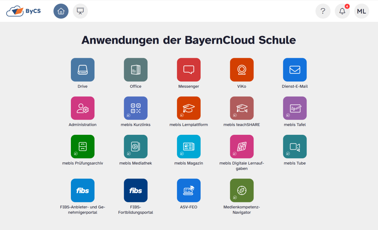Open Dienst-E-Mail envelope icon
Image resolution: width=378 pixels, height=230 pixels.
(x=295, y=70)
